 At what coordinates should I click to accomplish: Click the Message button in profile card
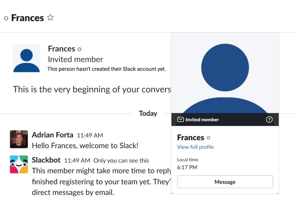pos(225,182)
